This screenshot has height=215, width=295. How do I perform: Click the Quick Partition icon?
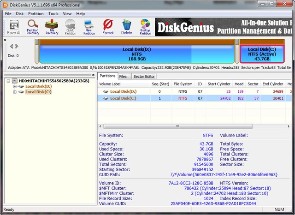(70, 27)
